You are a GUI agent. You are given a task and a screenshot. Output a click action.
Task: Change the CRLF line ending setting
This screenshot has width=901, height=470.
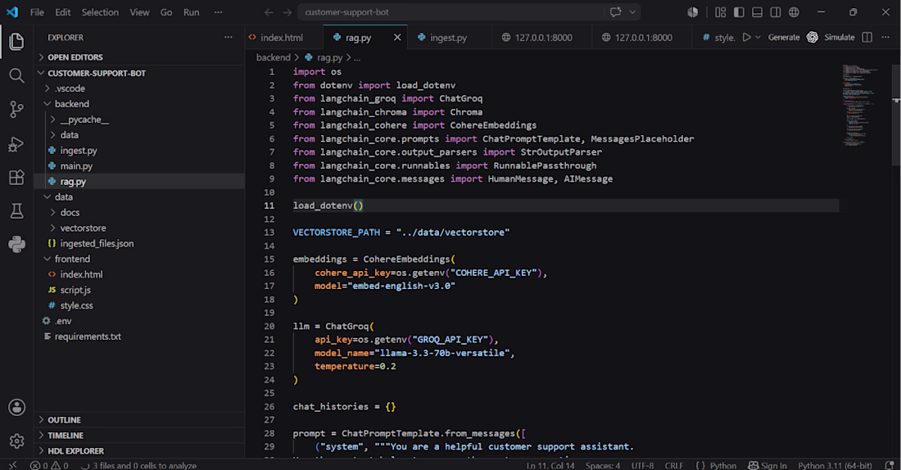[674, 465]
